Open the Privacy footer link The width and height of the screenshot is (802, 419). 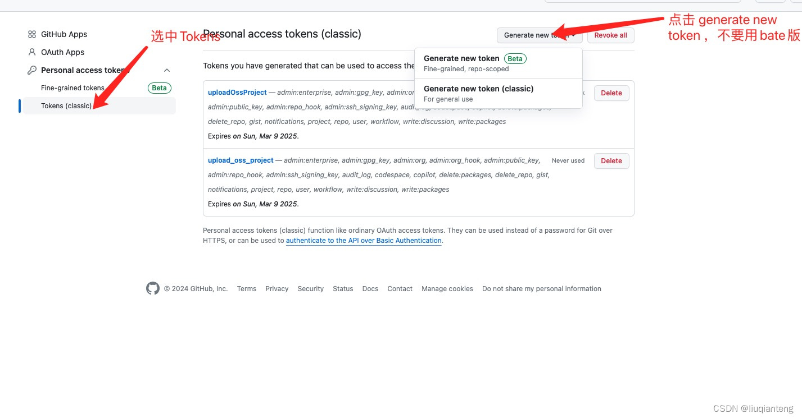point(277,289)
